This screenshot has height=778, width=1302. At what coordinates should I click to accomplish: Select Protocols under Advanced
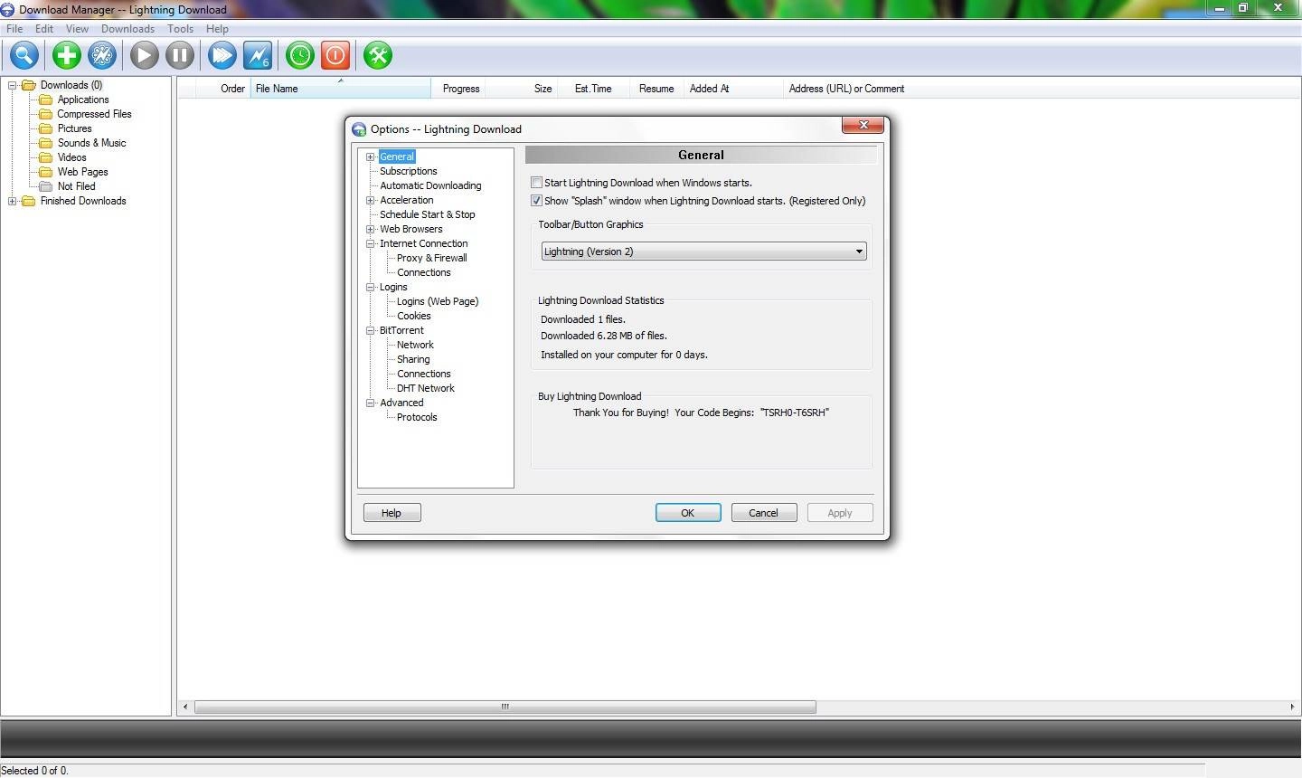[417, 417]
